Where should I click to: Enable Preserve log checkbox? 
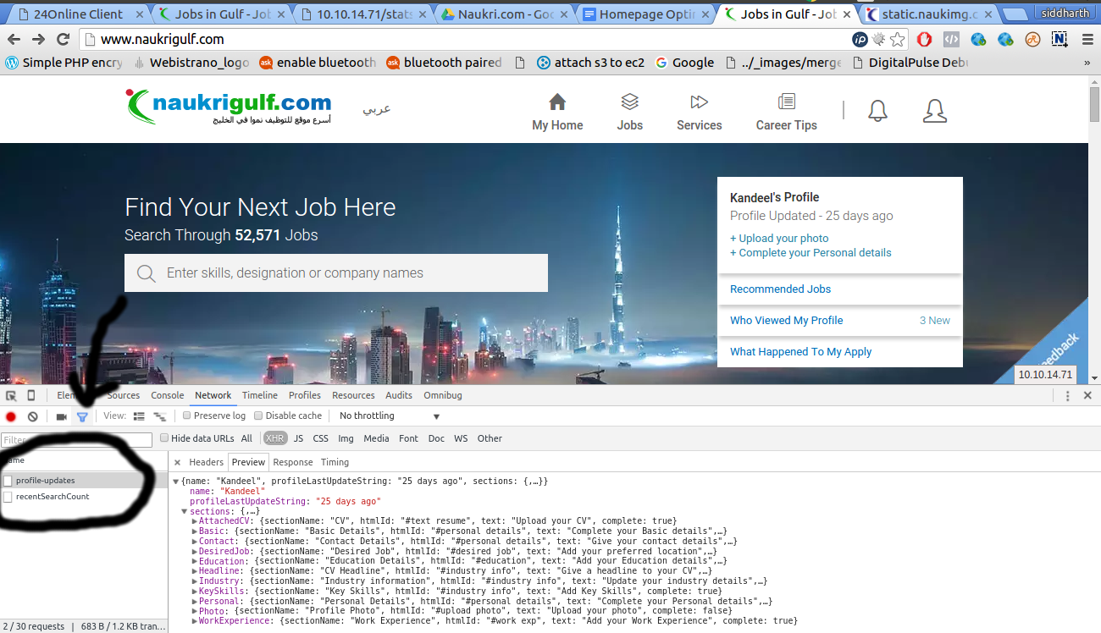pos(187,416)
